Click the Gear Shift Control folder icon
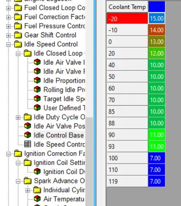This screenshot has width=181, height=206. click(x=18, y=35)
